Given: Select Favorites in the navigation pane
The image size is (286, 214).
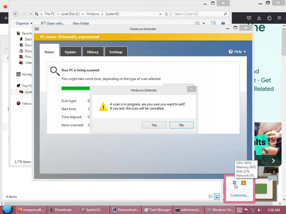Looking at the screenshot, I should point(24,33).
